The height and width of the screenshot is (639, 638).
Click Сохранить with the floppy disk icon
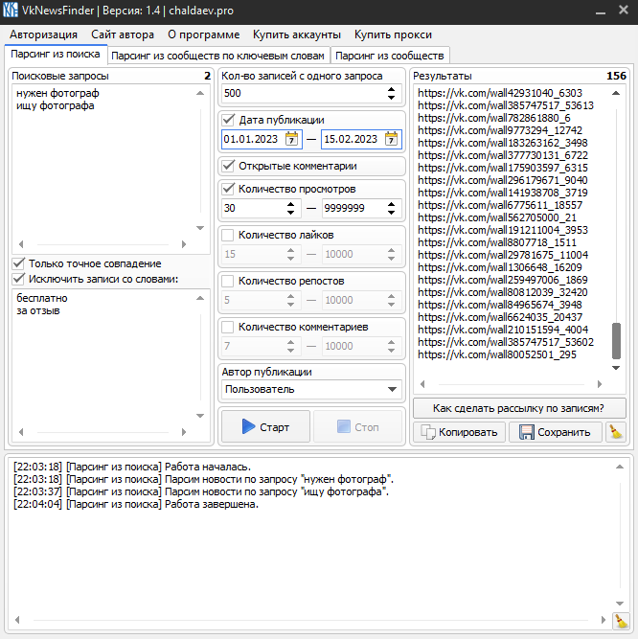pyautogui.click(x=556, y=432)
